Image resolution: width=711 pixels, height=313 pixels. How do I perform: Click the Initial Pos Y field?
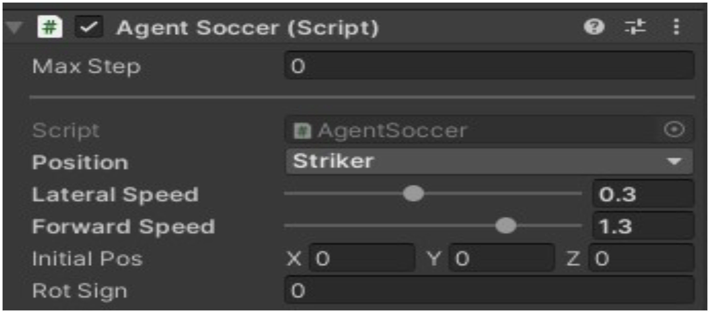coord(501,258)
